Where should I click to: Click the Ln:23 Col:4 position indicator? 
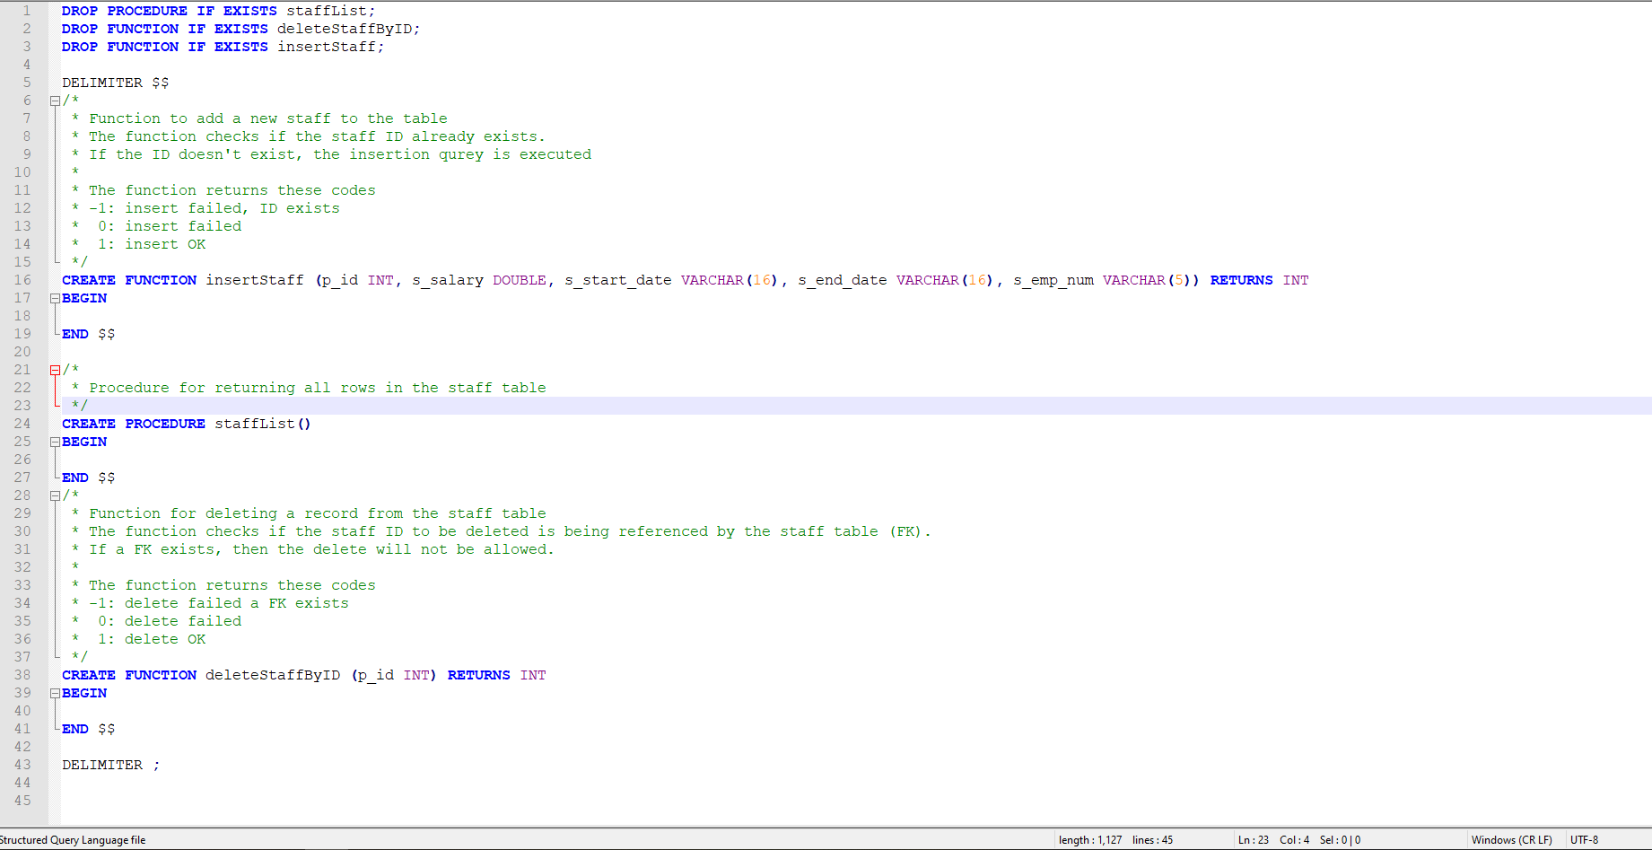[1274, 839]
